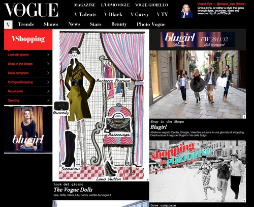
Task: Click the Vogue Italia logo
Action: pos(31,10)
